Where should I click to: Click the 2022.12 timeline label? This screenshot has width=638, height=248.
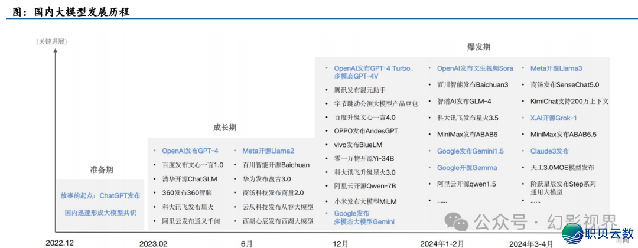pyautogui.click(x=60, y=243)
